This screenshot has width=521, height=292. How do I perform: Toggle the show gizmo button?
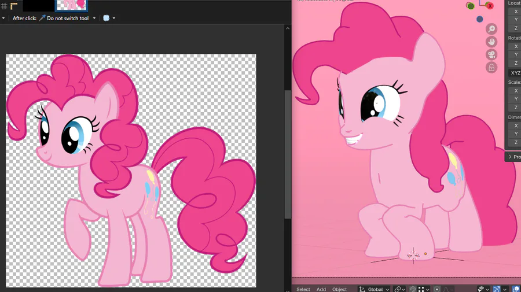tap(497, 289)
